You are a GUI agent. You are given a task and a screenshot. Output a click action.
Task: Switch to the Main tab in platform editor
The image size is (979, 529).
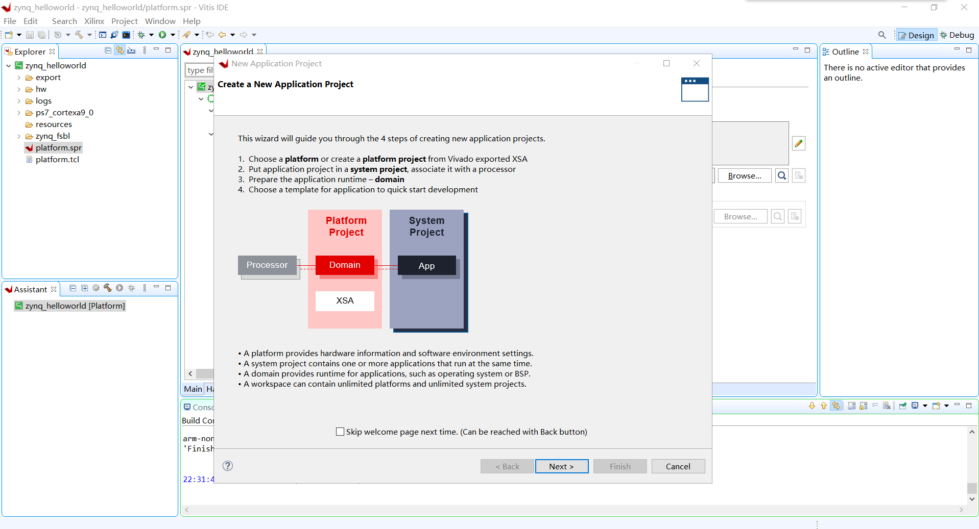tap(193, 389)
